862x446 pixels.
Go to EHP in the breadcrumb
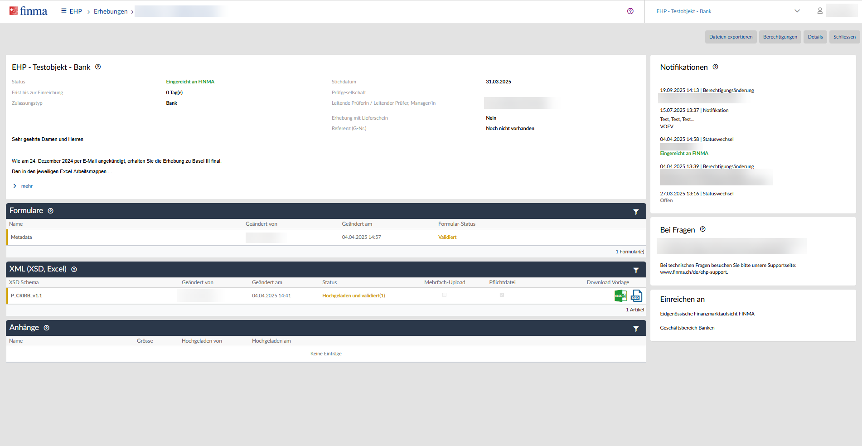76,11
